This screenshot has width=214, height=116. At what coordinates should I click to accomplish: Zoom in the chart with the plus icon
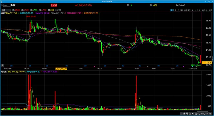[x=210, y=114]
